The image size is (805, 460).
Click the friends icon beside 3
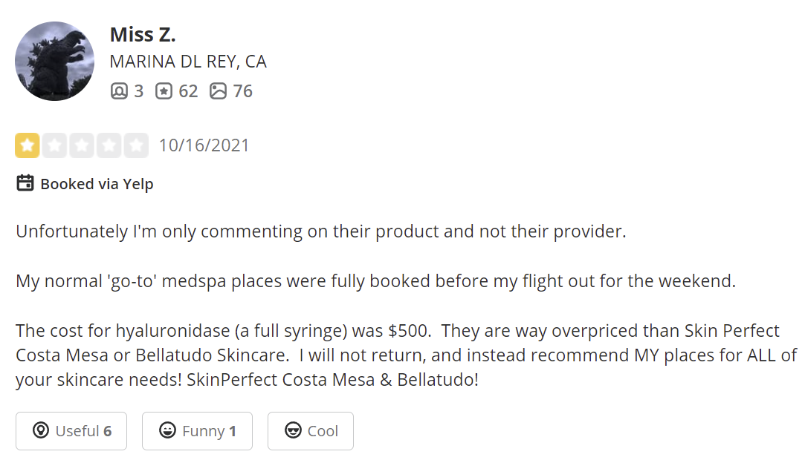119,91
